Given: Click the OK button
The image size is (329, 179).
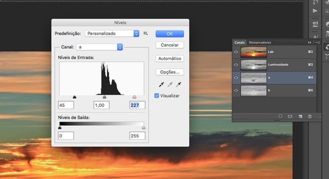Looking at the screenshot, I should pyautogui.click(x=170, y=34).
